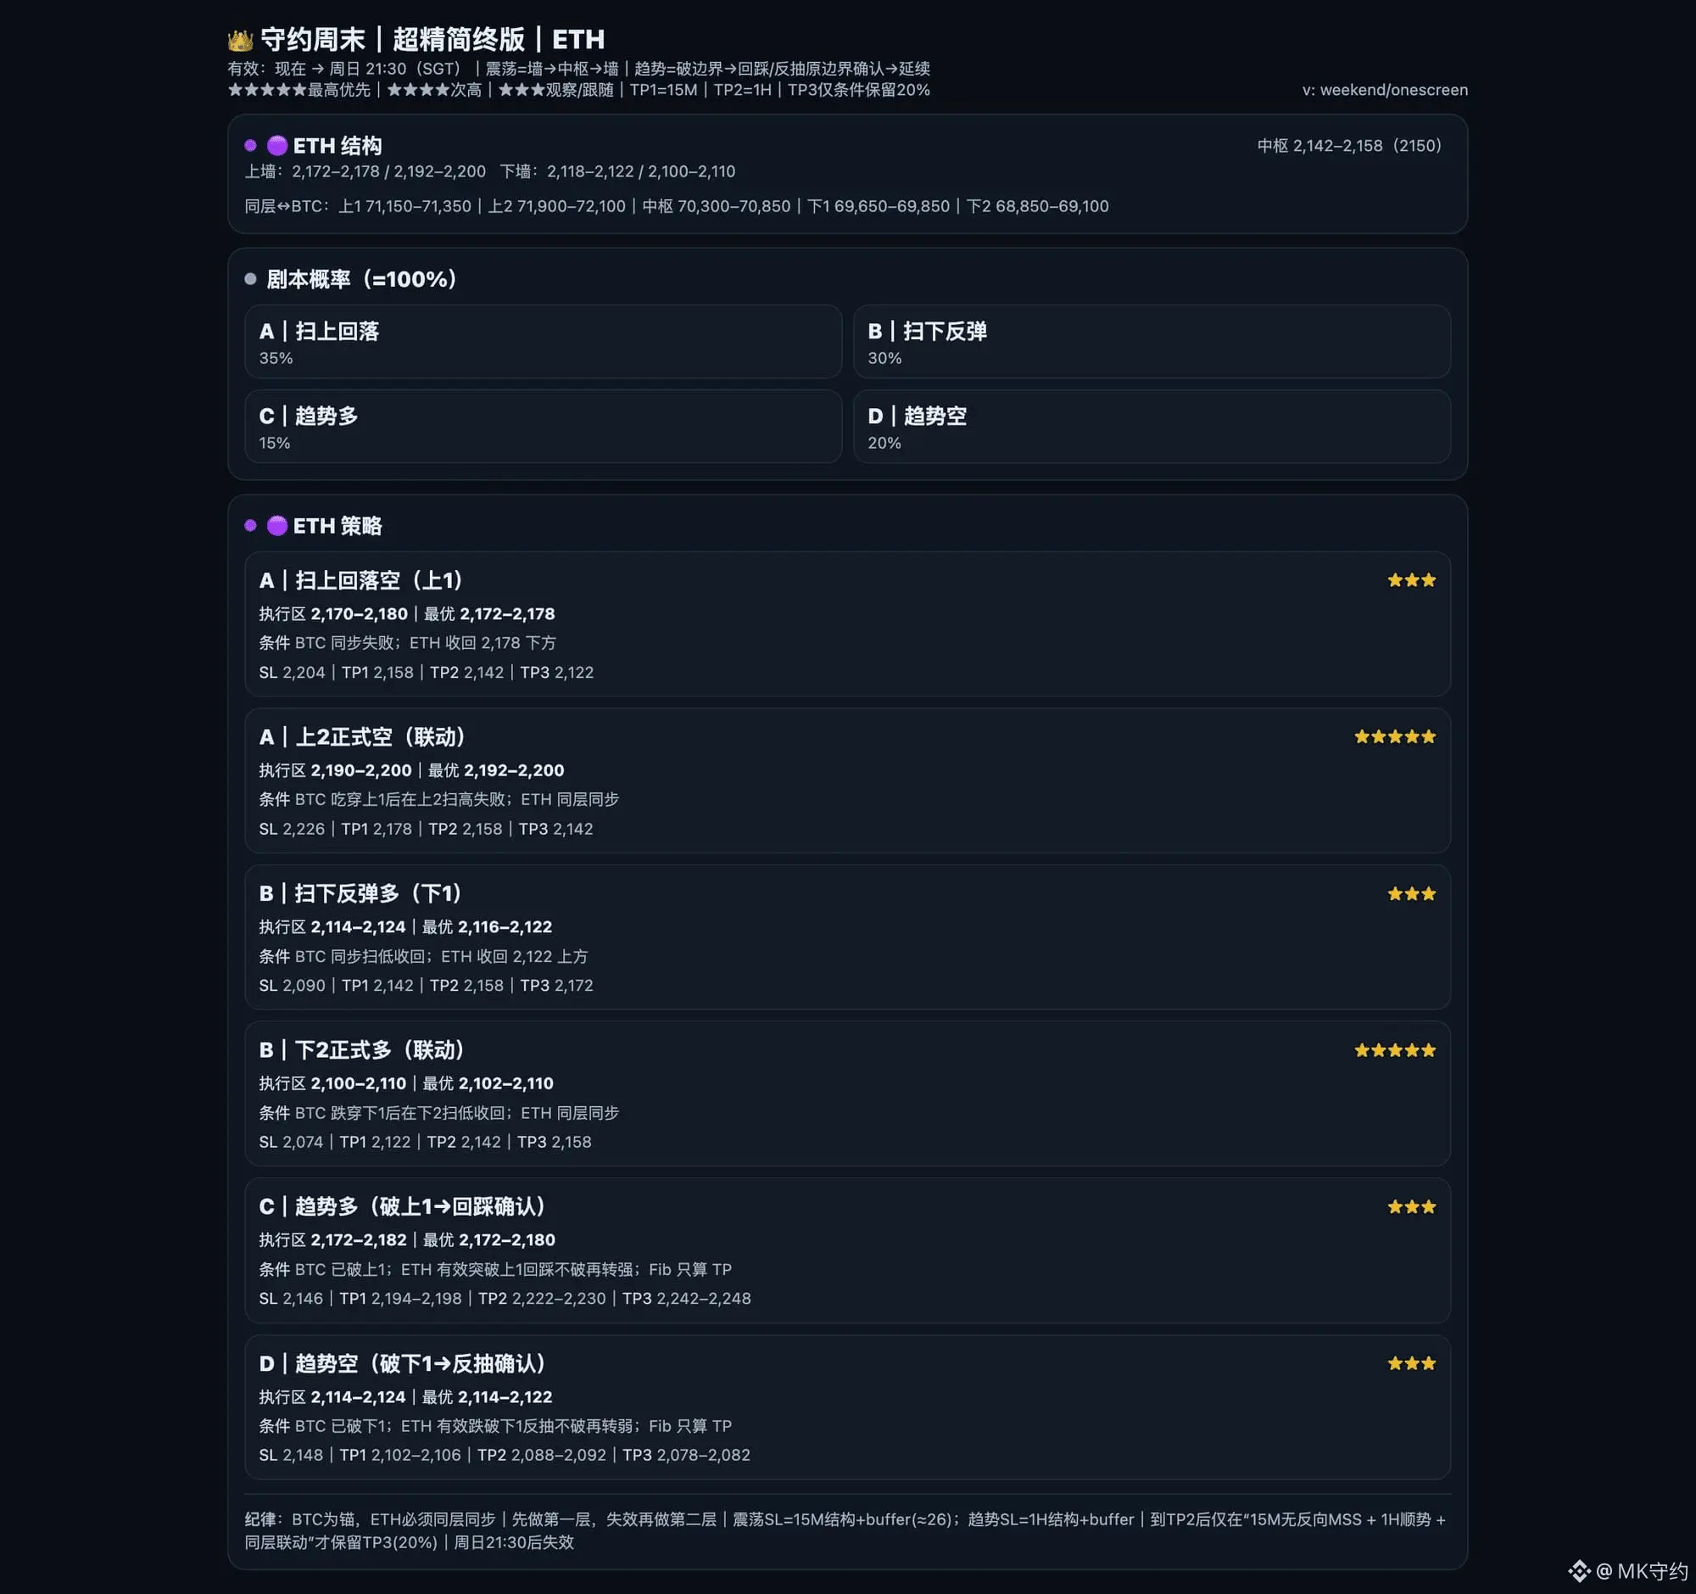
Task: Click the @MK守约 author watermark
Action: 1643,1571
